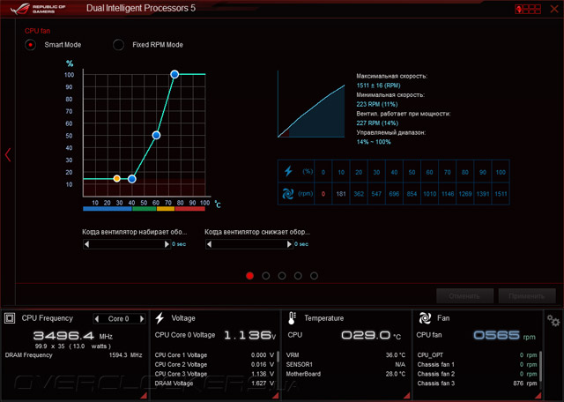Image resolution: width=564 pixels, height=402 pixels.
Task: Click the 14% ~ 100% controllable range value
Action: pyautogui.click(x=374, y=142)
